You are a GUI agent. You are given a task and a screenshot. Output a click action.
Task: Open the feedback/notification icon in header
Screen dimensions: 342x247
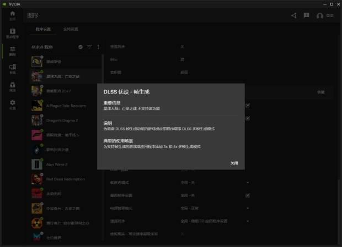click(307, 15)
